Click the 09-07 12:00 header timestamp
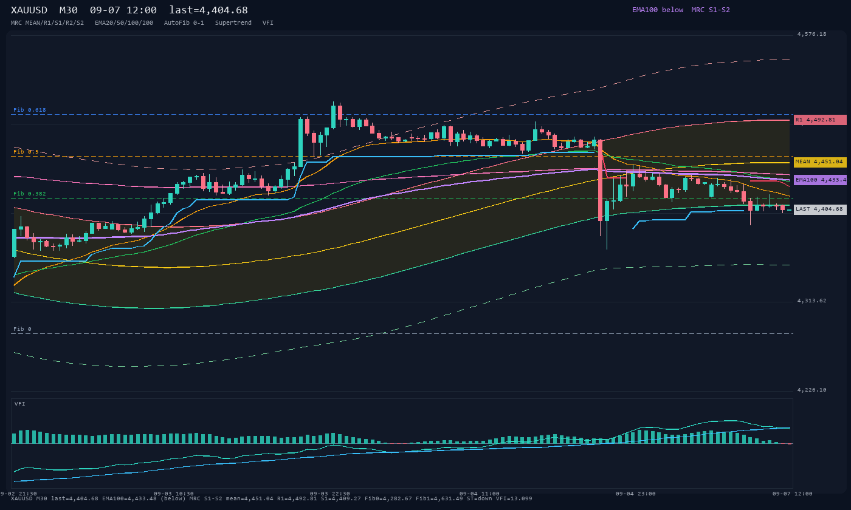This screenshot has width=851, height=510. [x=123, y=10]
